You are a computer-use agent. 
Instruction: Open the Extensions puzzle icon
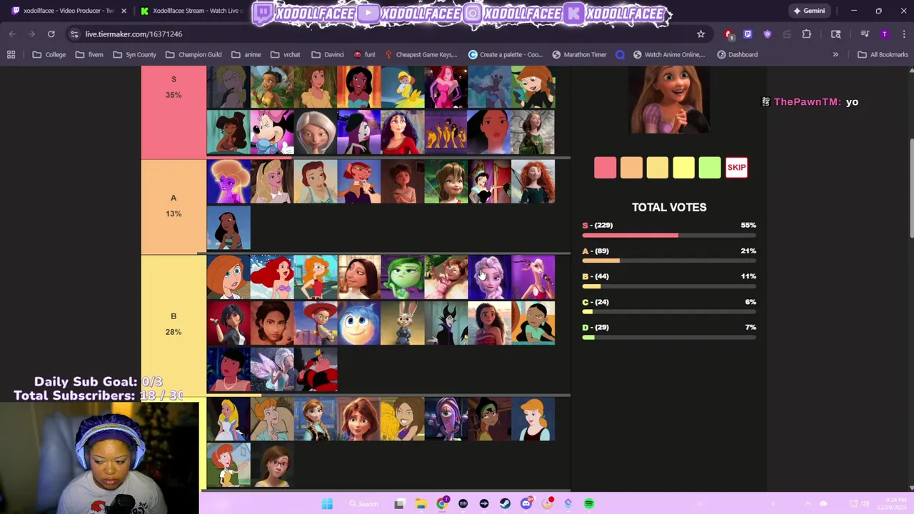click(807, 34)
